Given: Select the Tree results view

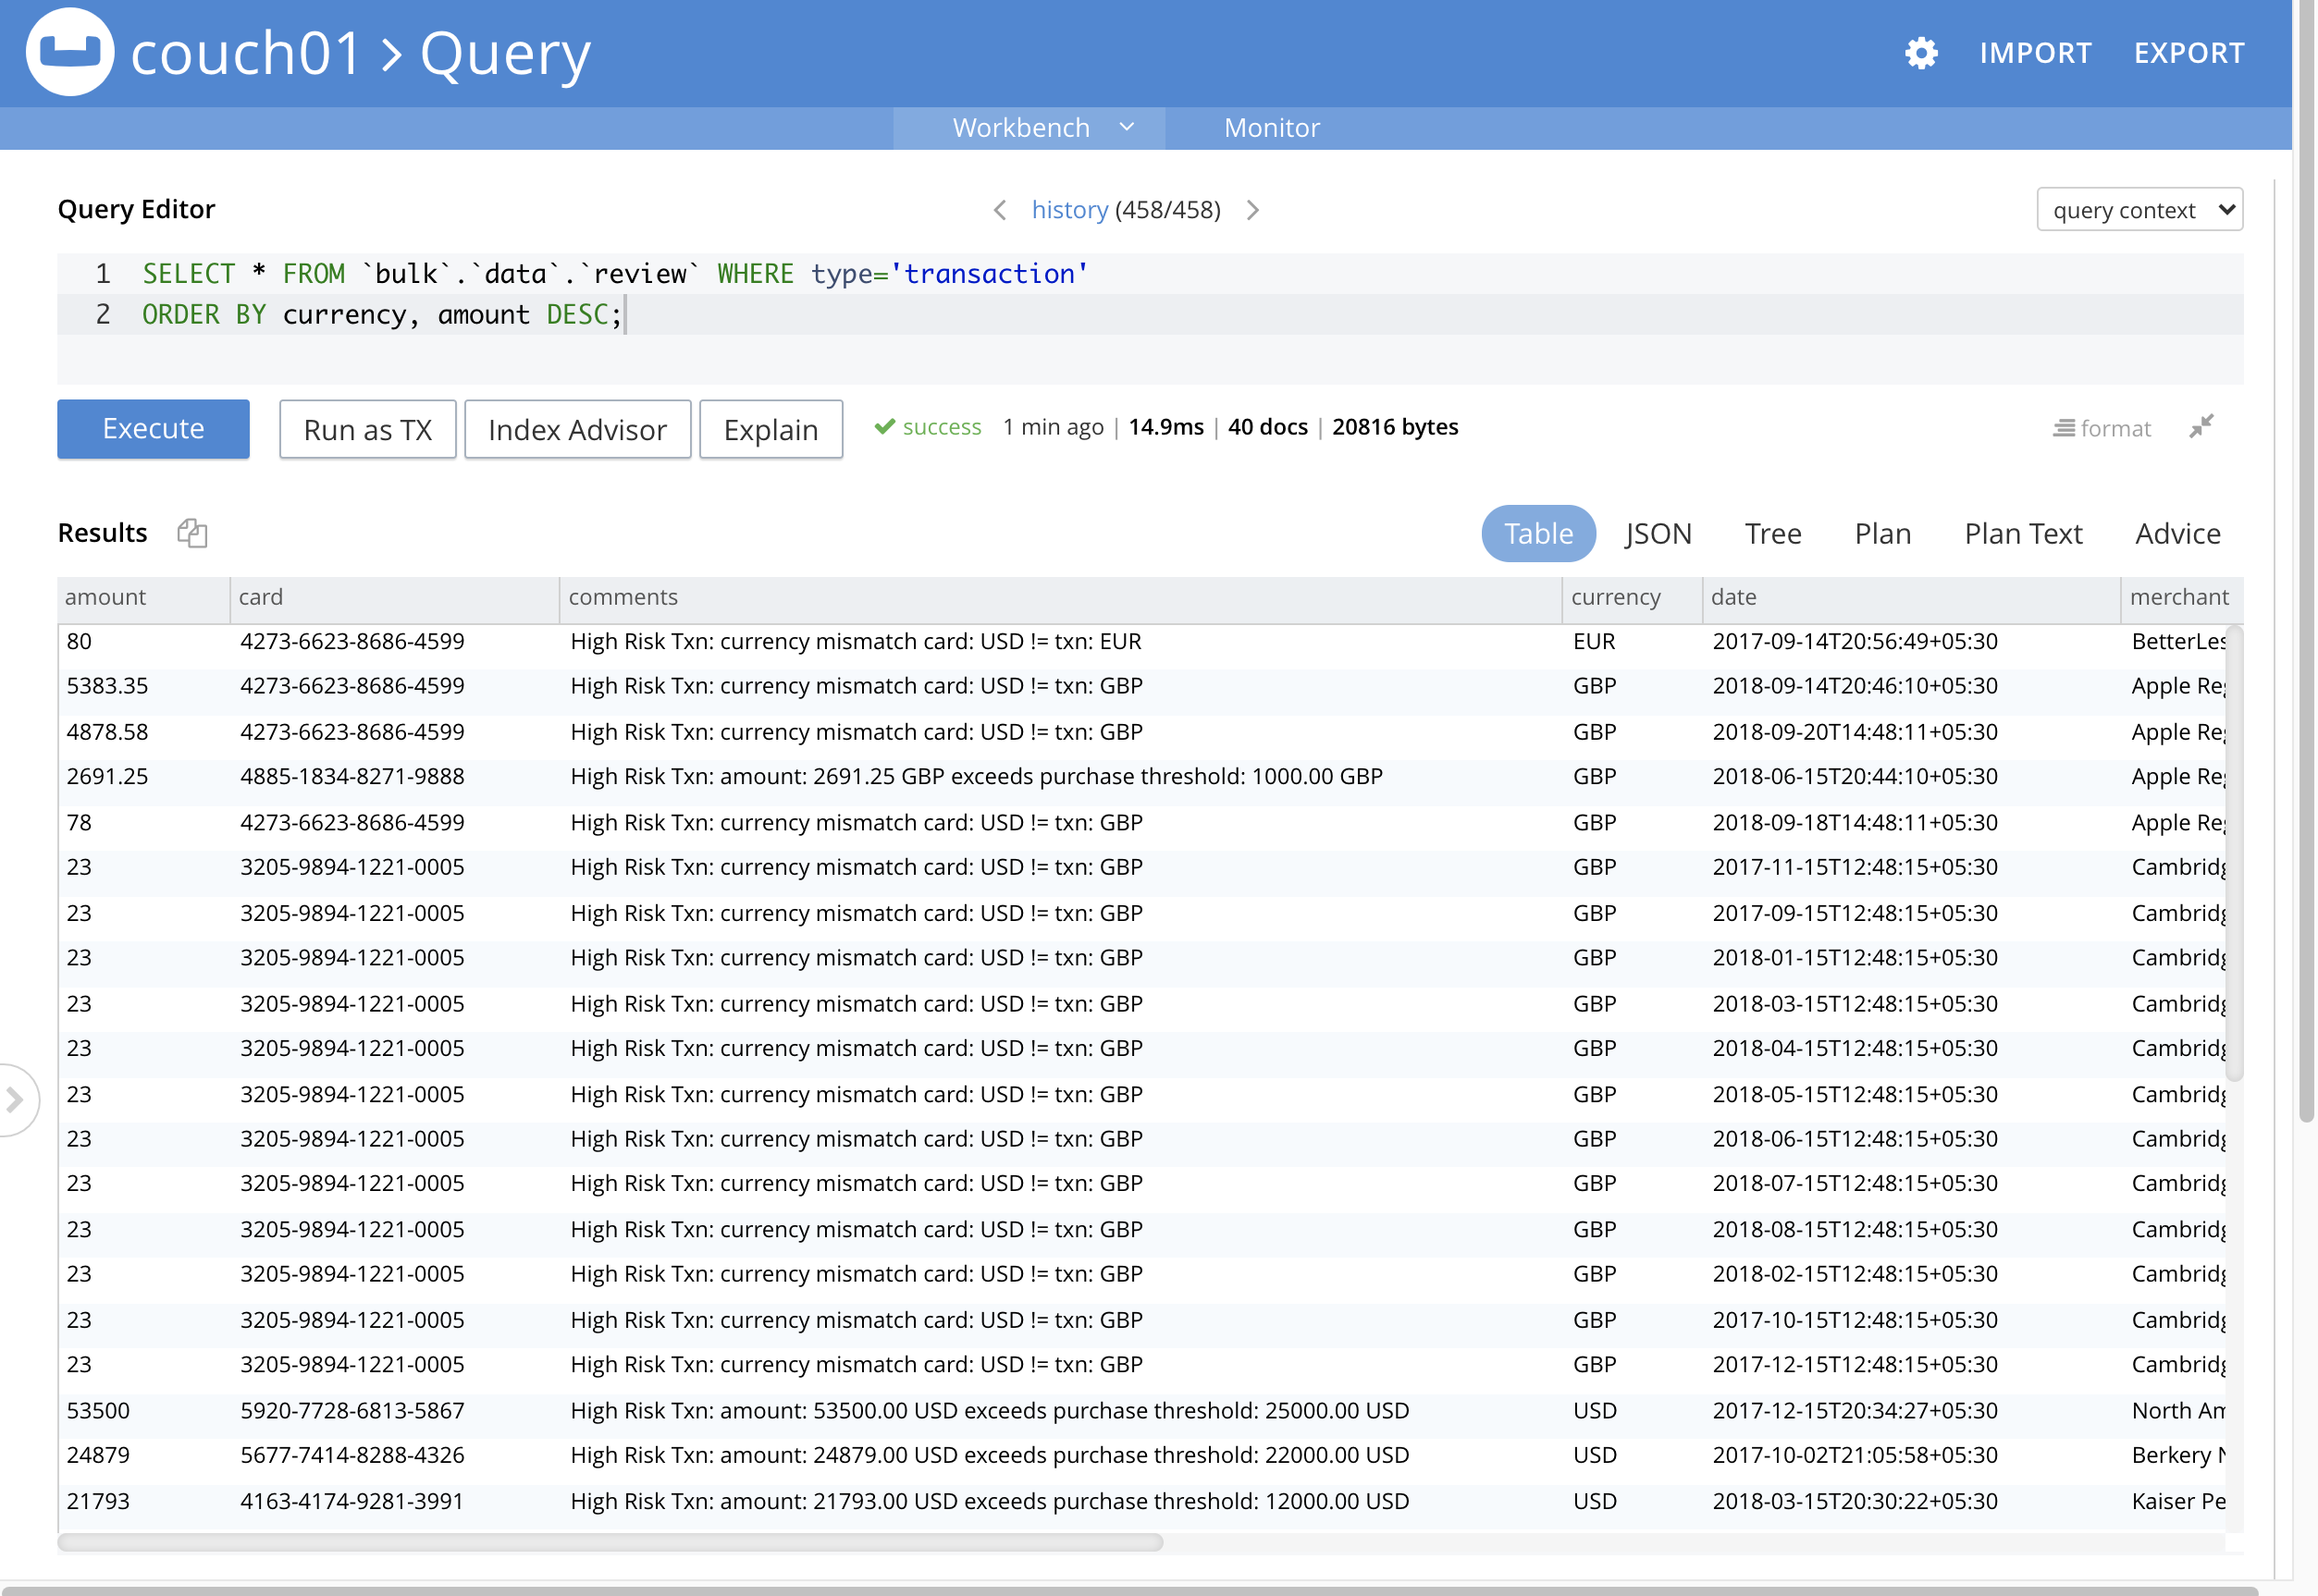Looking at the screenshot, I should [x=1773, y=533].
